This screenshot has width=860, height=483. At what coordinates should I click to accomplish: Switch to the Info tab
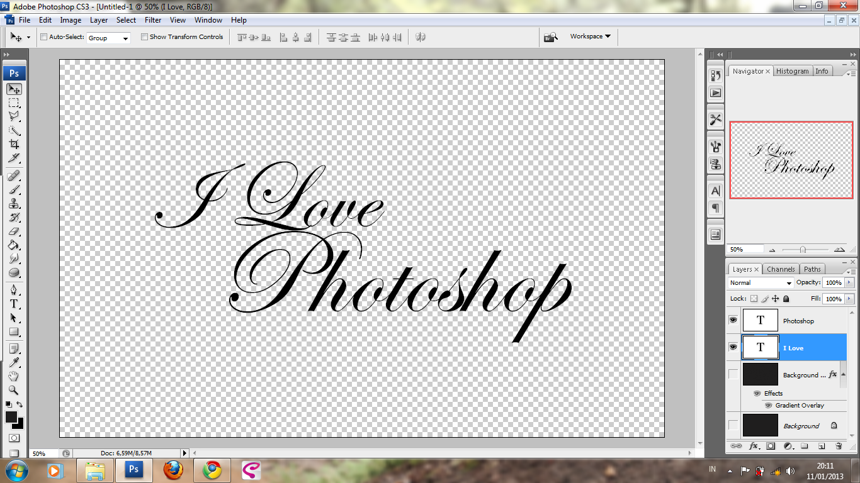[x=822, y=71]
